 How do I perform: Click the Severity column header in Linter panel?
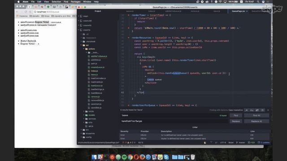pyautogui.click(x=125, y=131)
